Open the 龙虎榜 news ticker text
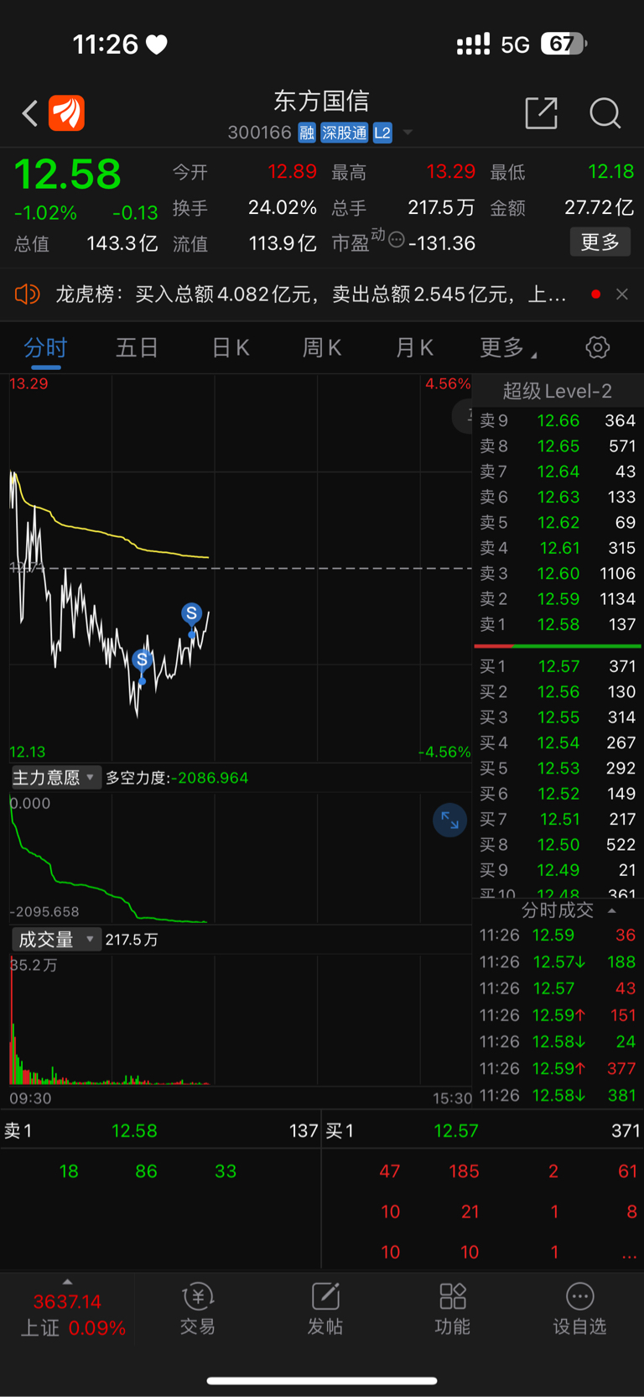This screenshot has width=644, height=1397. click(310, 295)
